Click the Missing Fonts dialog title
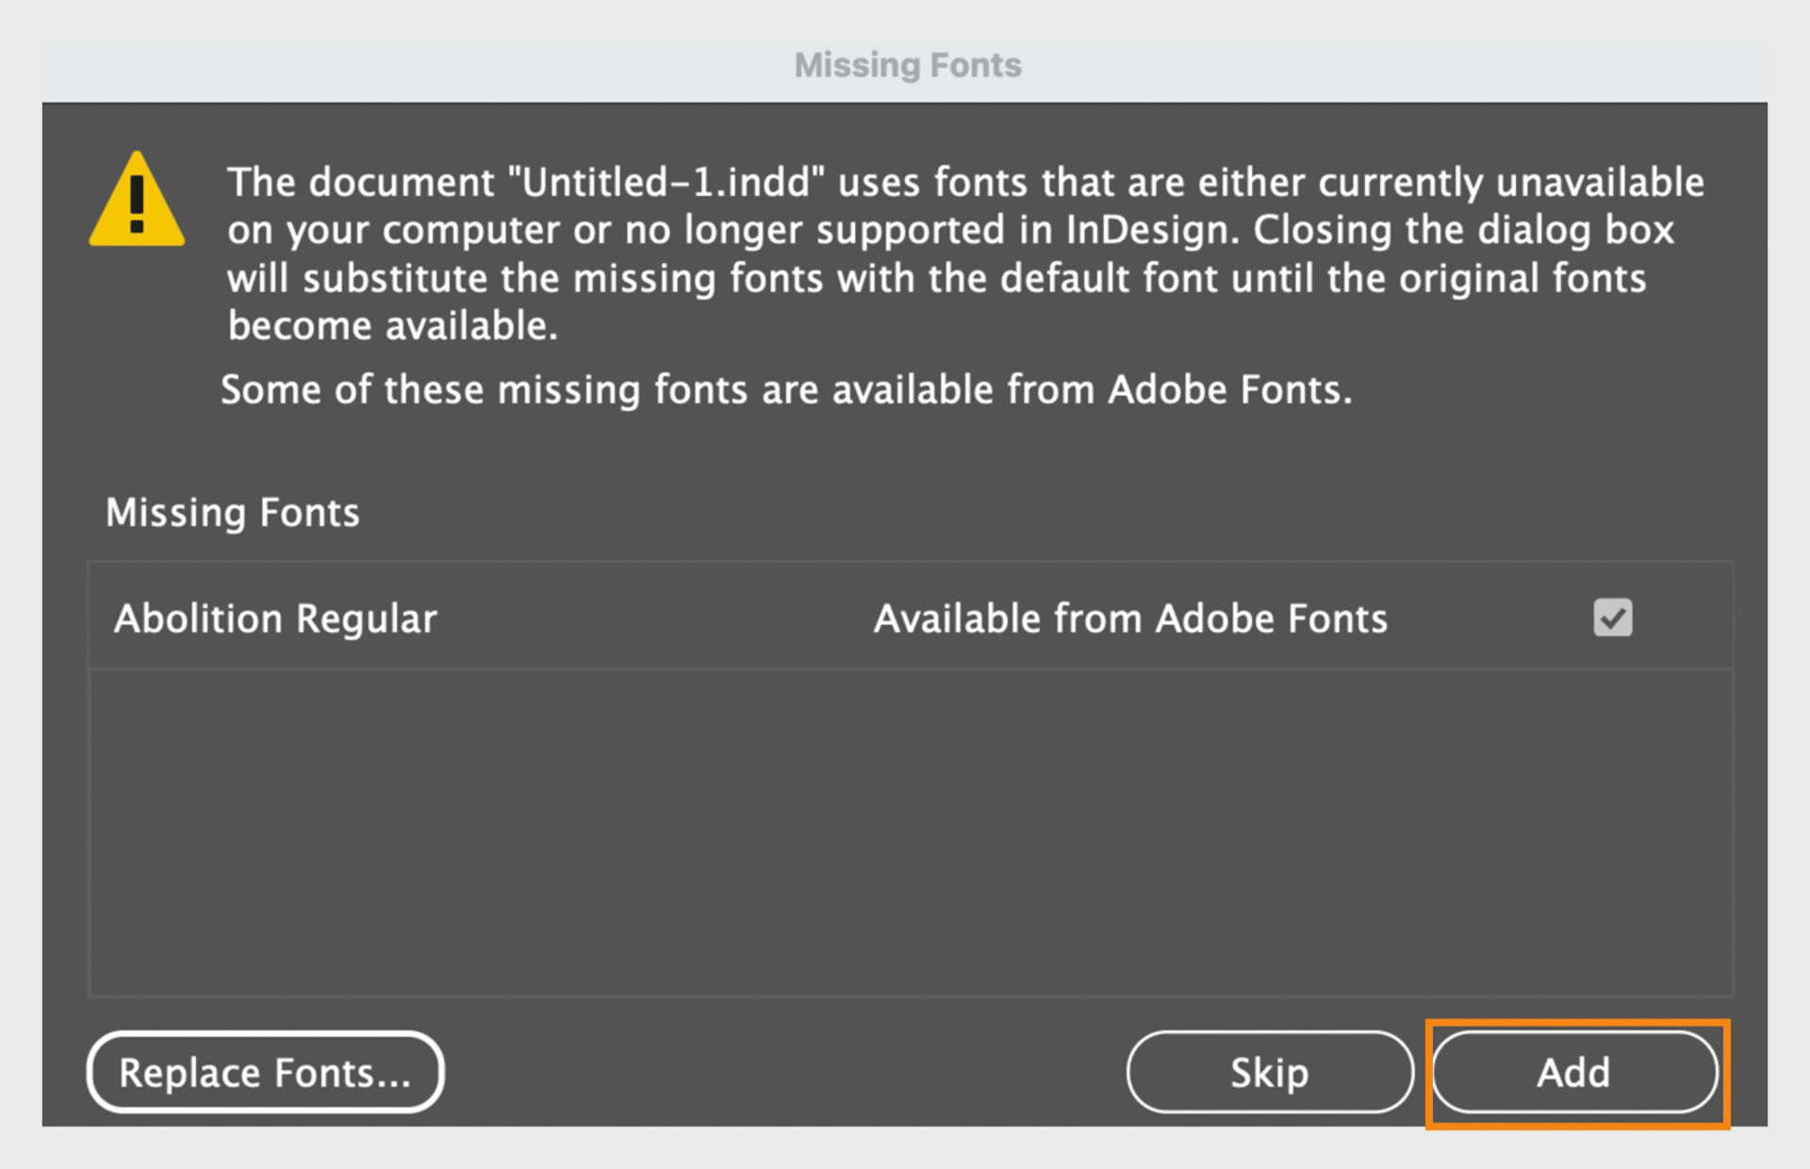The image size is (1810, 1169). click(906, 64)
